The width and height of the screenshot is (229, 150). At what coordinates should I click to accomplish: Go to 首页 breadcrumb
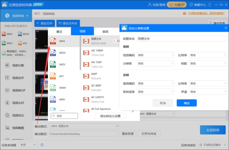(x=37, y=14)
